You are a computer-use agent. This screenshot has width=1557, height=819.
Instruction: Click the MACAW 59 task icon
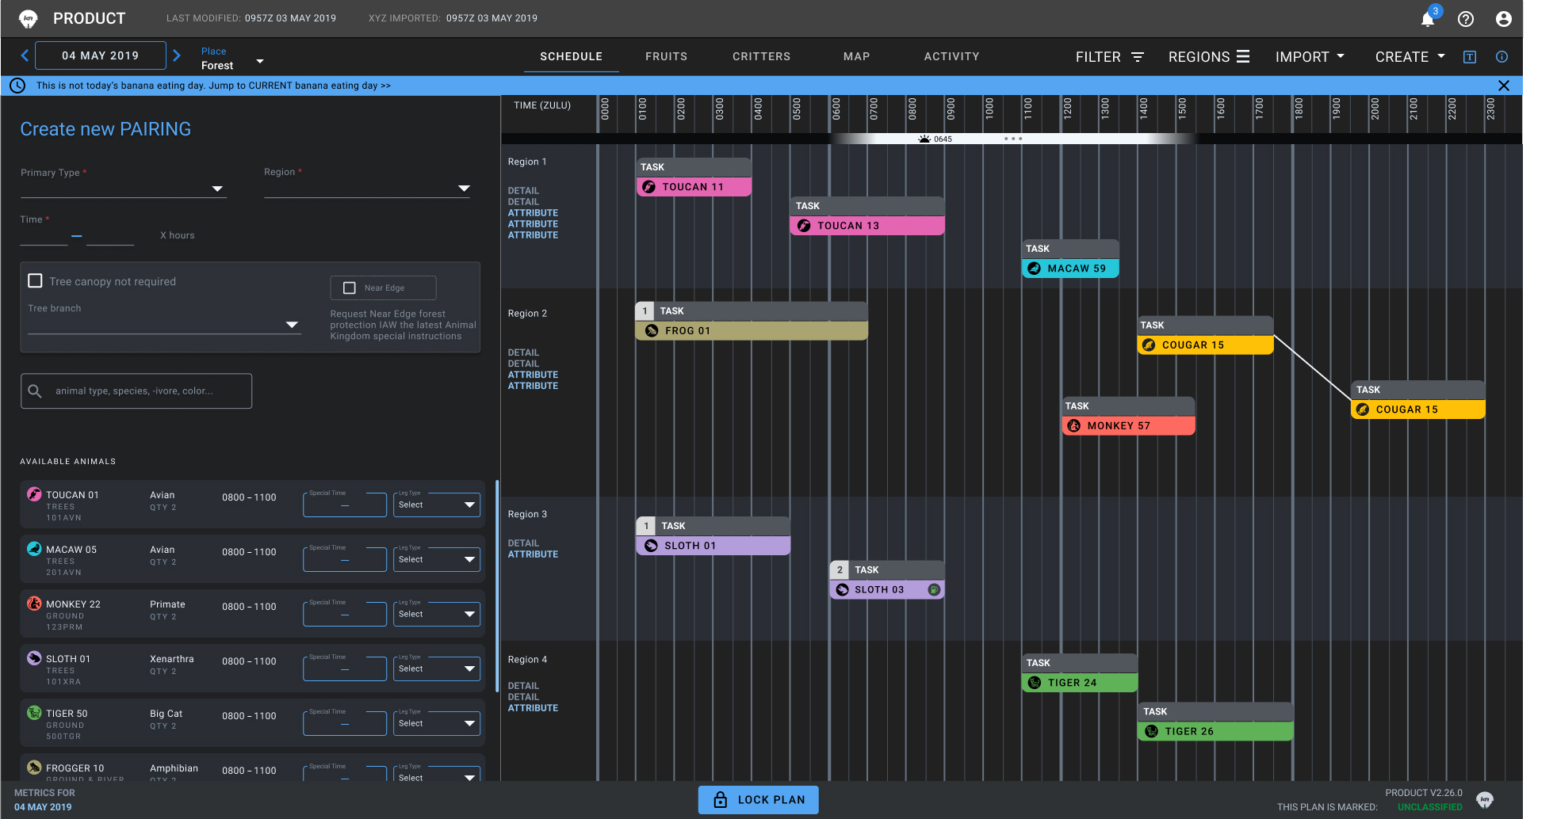[1035, 269]
